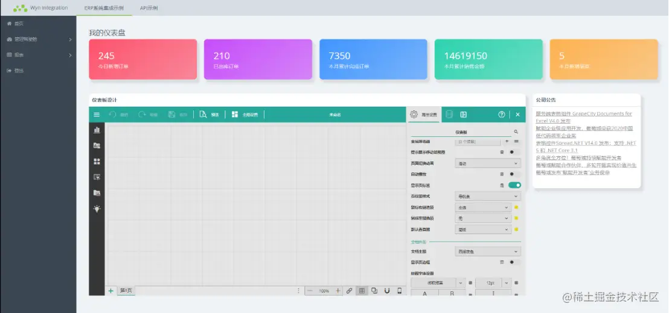The width and height of the screenshot is (669, 313).
Task: Open the dropdown showing 无
Action: [x=483, y=218]
